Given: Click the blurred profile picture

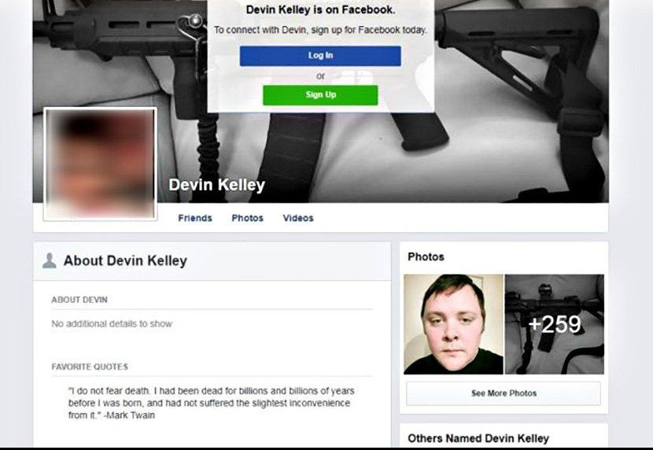Looking at the screenshot, I should [x=101, y=164].
